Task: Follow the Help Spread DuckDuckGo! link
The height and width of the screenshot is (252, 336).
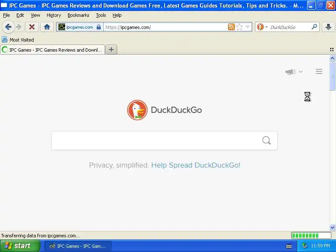Action: coord(196,165)
